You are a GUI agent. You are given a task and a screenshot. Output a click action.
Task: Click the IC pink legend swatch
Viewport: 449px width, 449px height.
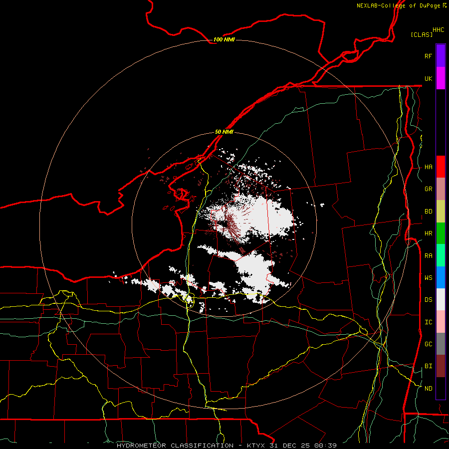tap(441, 322)
